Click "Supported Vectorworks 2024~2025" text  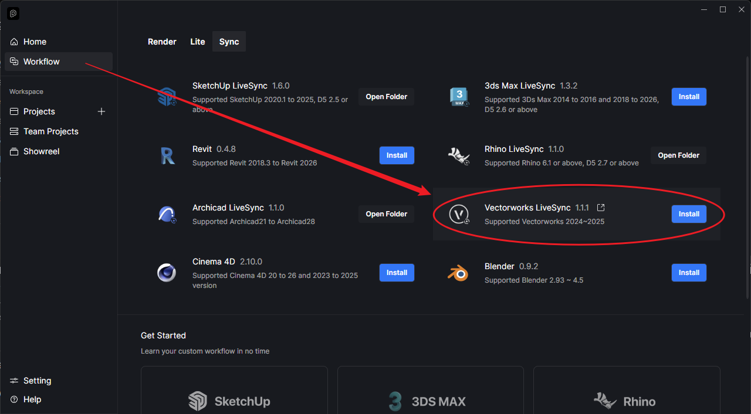pos(544,222)
